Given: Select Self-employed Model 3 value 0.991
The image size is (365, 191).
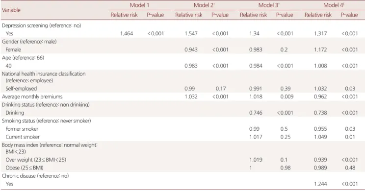Looking at the screenshot, I should point(256,89).
